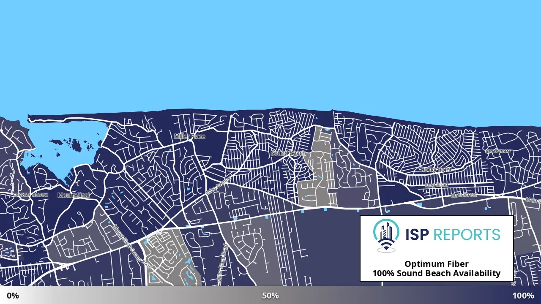541x304 pixels.
Task: Click the "ISP REPORTS" brand text
Action: coord(453,234)
